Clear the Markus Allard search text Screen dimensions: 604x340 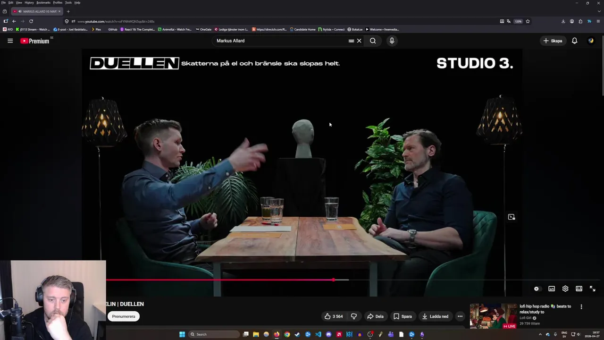(x=359, y=41)
